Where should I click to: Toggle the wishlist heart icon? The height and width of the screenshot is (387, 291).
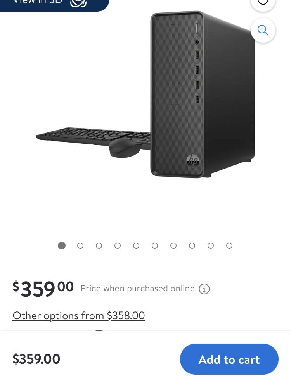263,2
